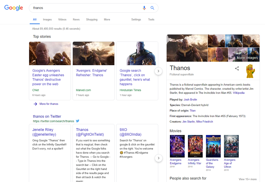
Task: Click the 'First appearance' fact line
Action: tap(208, 116)
